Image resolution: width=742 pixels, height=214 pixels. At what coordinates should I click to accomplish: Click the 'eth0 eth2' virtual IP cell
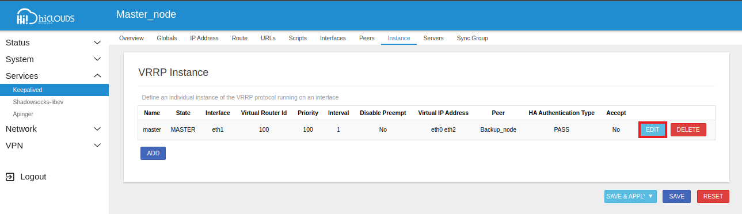[443, 130]
